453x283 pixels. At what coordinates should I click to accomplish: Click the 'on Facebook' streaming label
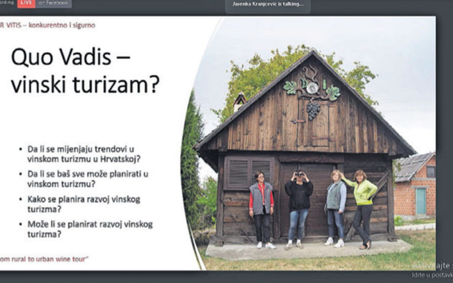tap(53, 3)
